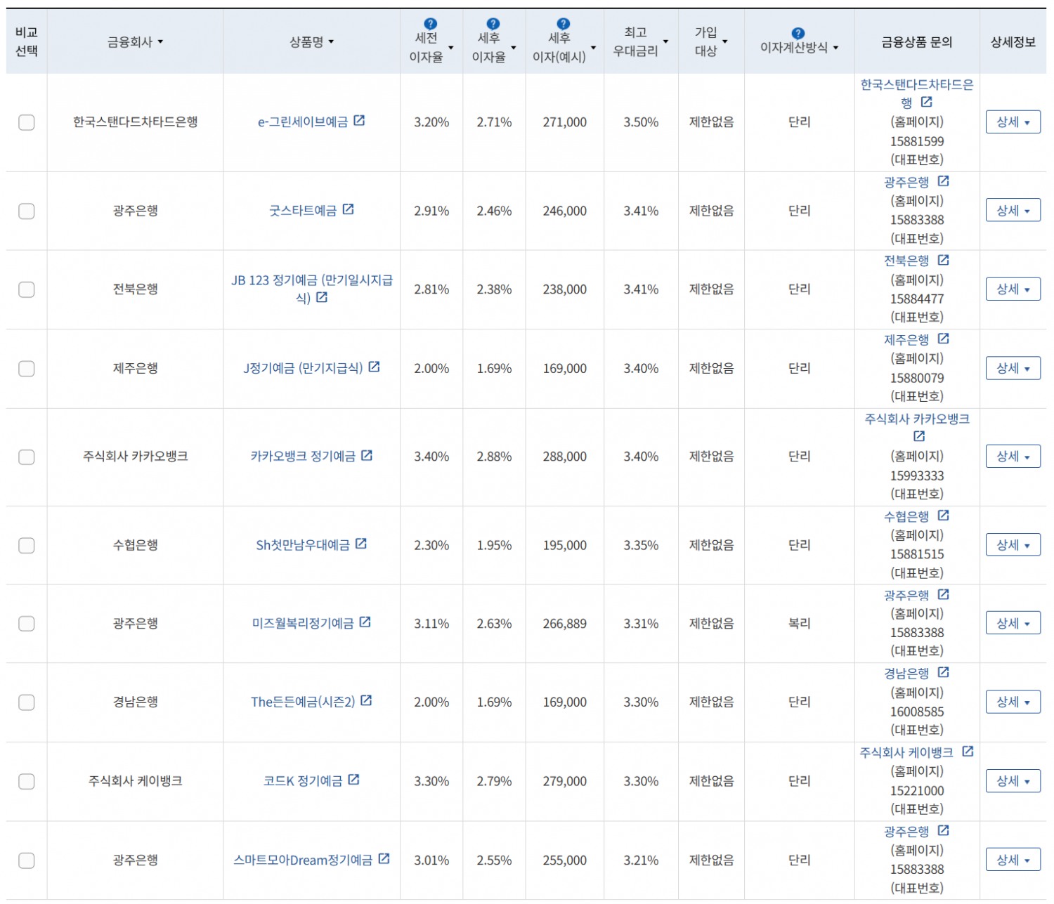Viewport: 1054px width, 904px height.
Task: Sort by 세후 이자(예시) column header
Action: point(564,47)
